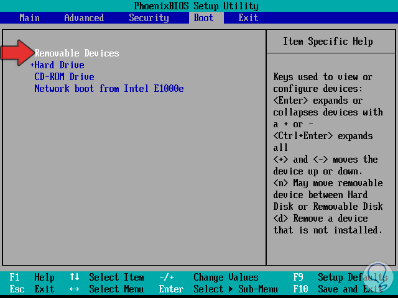Click help text '<Ctrl+Enter> expands'

click(323, 136)
